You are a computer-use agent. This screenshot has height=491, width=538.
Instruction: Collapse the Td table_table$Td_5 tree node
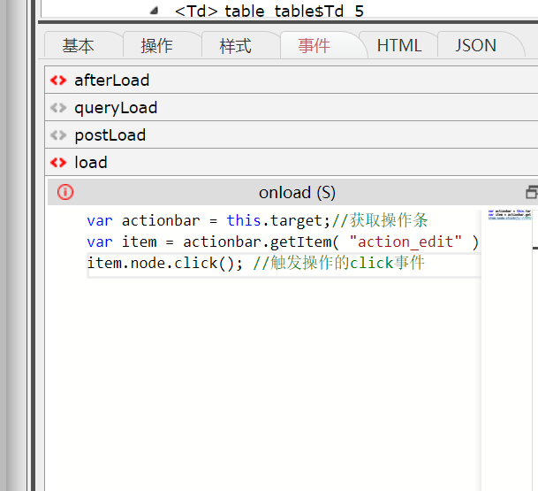(x=155, y=11)
